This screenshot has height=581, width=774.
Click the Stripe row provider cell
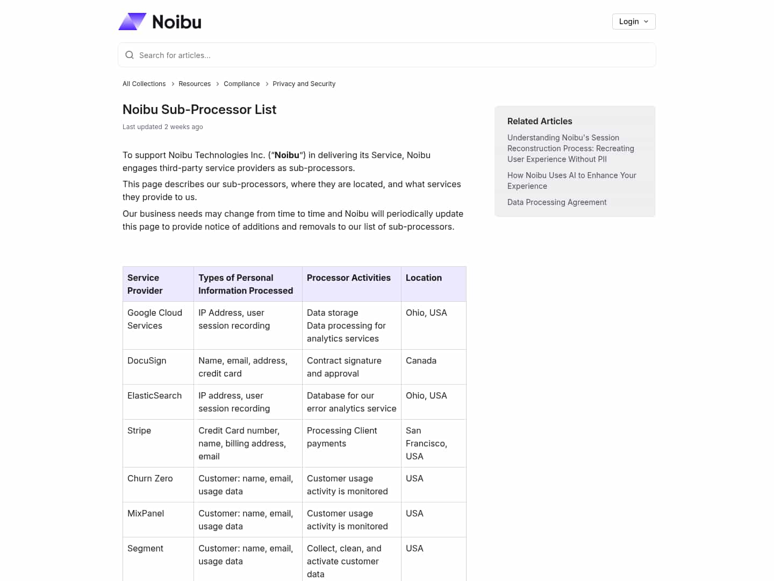click(x=139, y=430)
